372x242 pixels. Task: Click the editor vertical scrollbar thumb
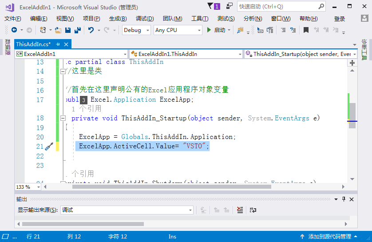[352, 116]
